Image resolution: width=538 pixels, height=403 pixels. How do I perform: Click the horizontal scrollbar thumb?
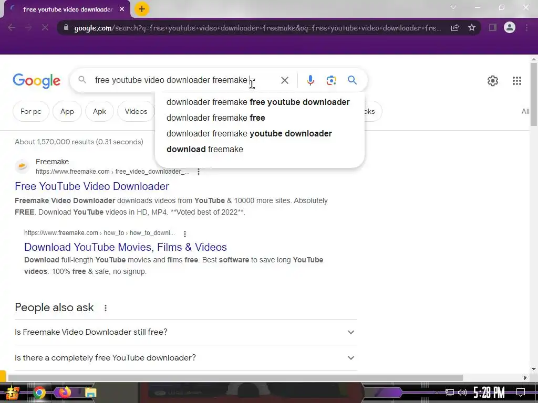[235, 378]
